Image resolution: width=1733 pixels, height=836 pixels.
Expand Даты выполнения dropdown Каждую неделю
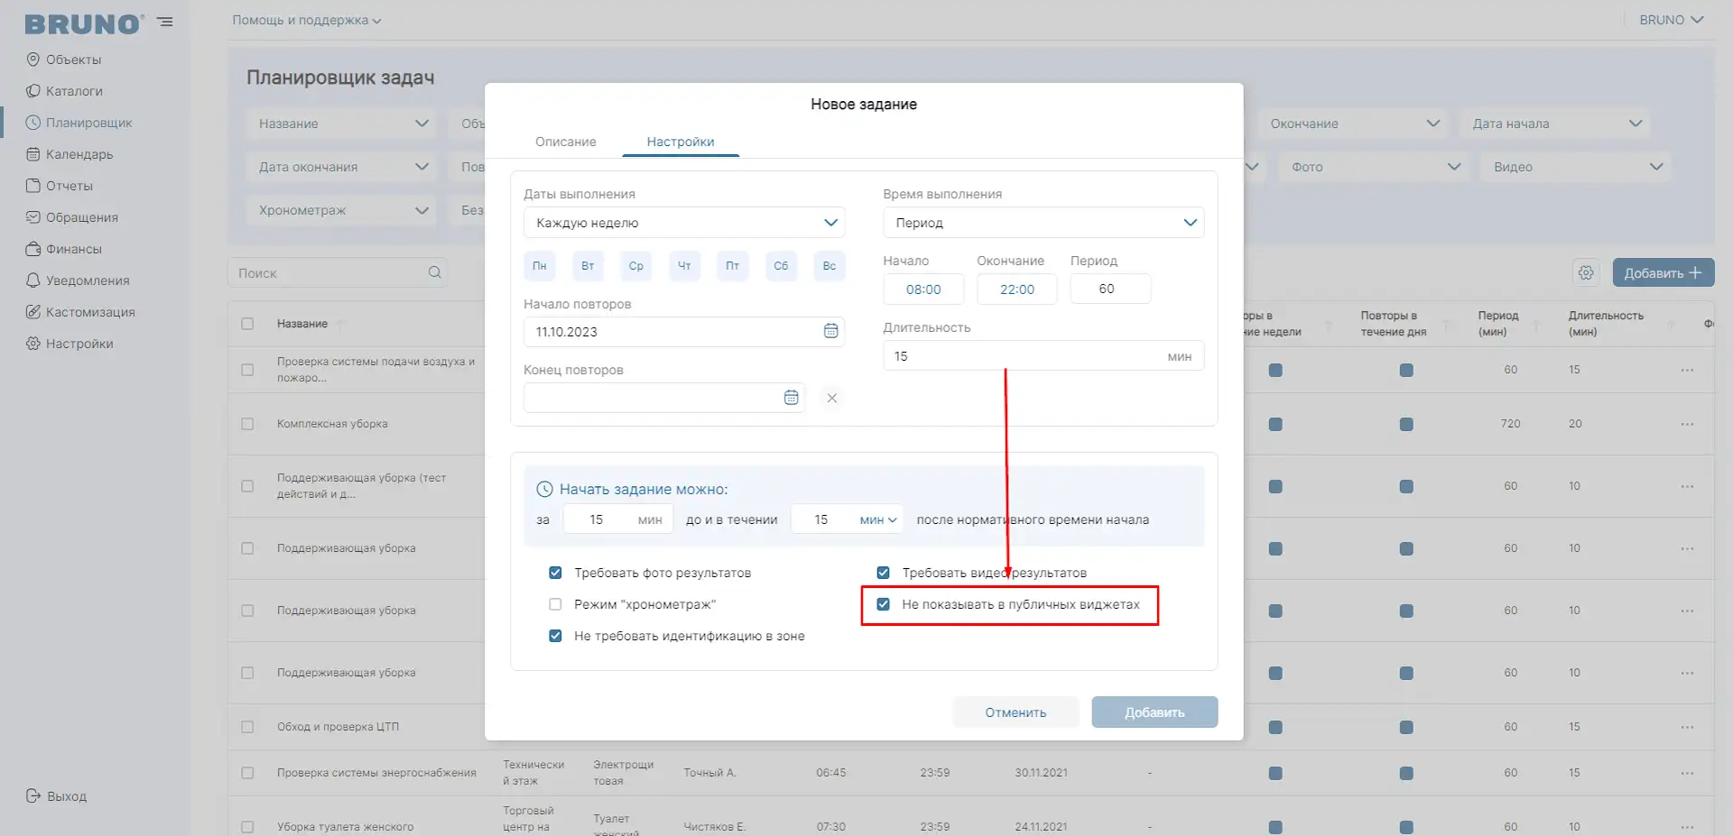tap(684, 223)
